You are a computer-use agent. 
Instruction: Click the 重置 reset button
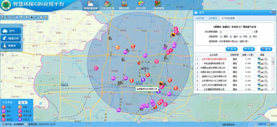[266, 49]
